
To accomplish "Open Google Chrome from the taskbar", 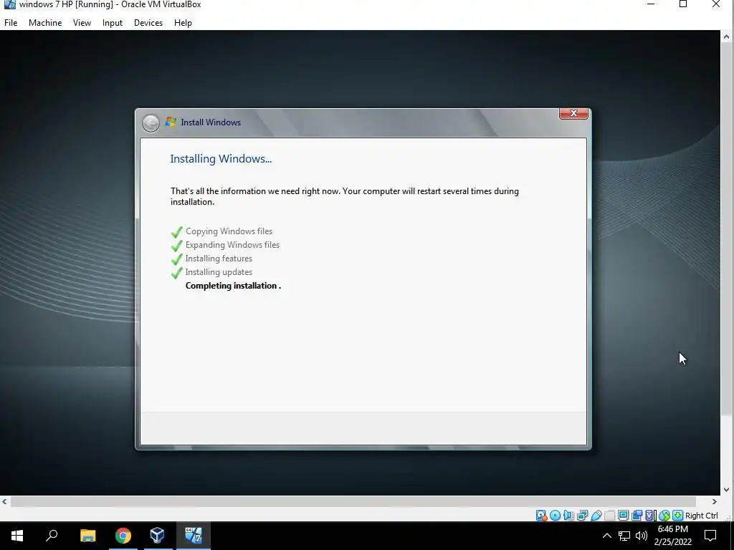I will (x=123, y=536).
